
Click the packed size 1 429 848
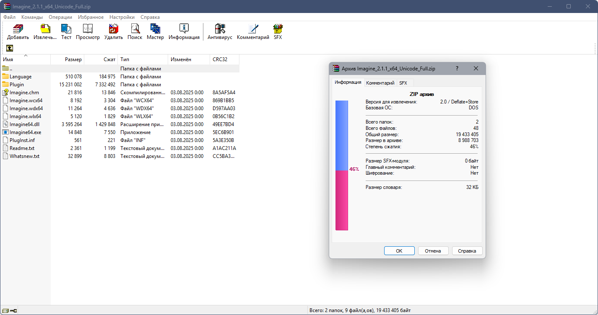tap(105, 124)
